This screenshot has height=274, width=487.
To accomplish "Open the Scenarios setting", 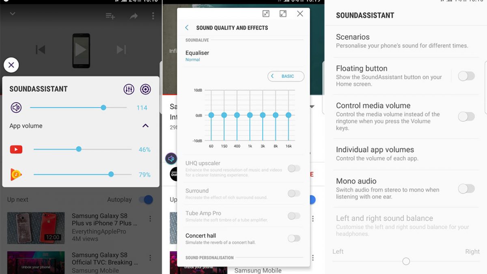I will pyautogui.click(x=406, y=41).
